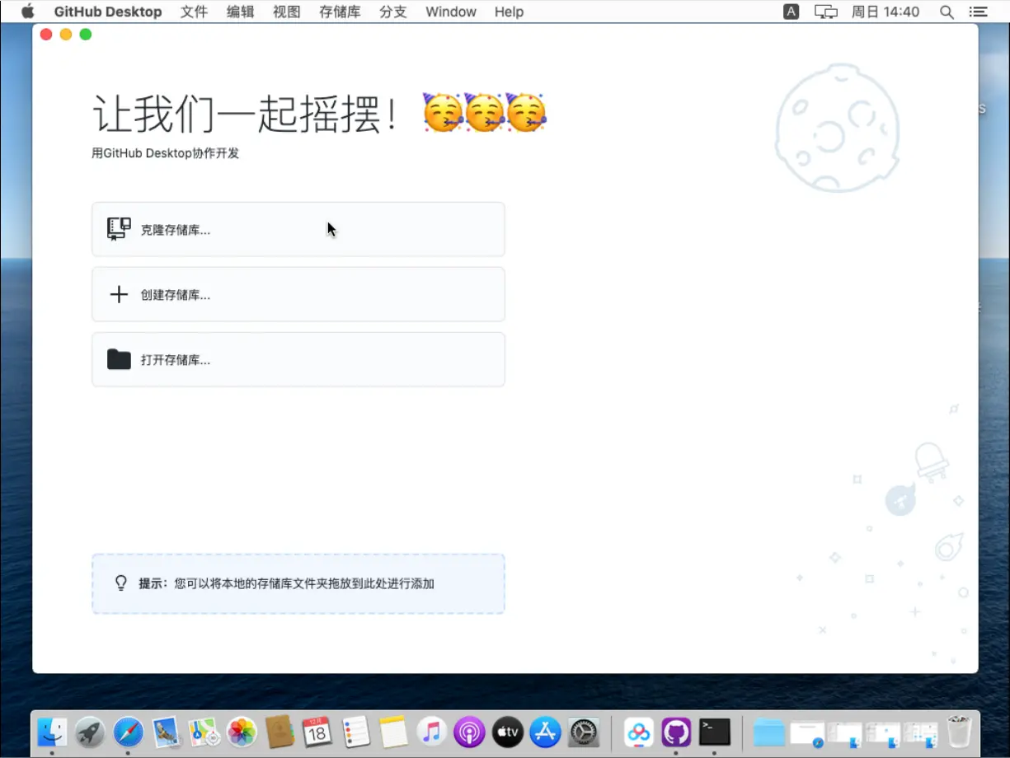Click the input method A icon
This screenshot has width=1010, height=758.
pyautogui.click(x=792, y=12)
